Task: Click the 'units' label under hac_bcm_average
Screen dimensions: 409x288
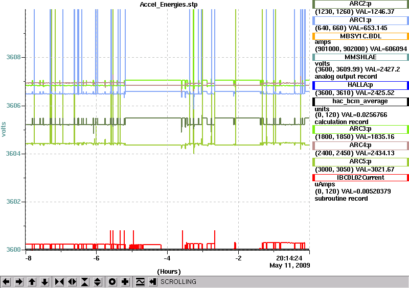Action: (322, 109)
